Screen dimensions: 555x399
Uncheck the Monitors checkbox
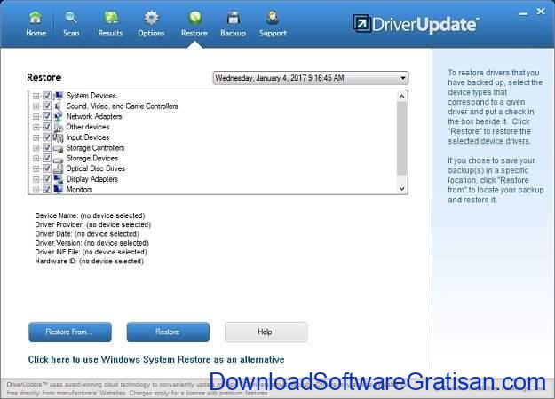coord(47,189)
